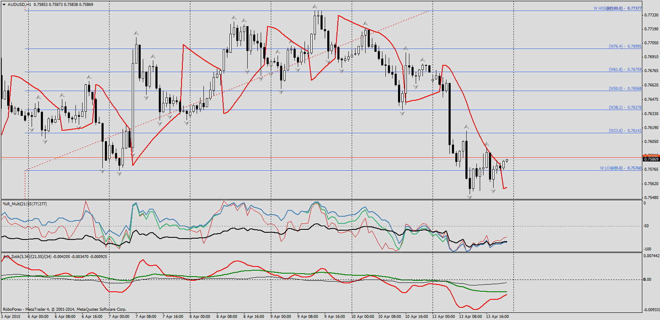The width and height of the screenshot is (660, 320).
Task: Select the W61.8 - 0.76759 Fibonacci label
Action: 625,70
